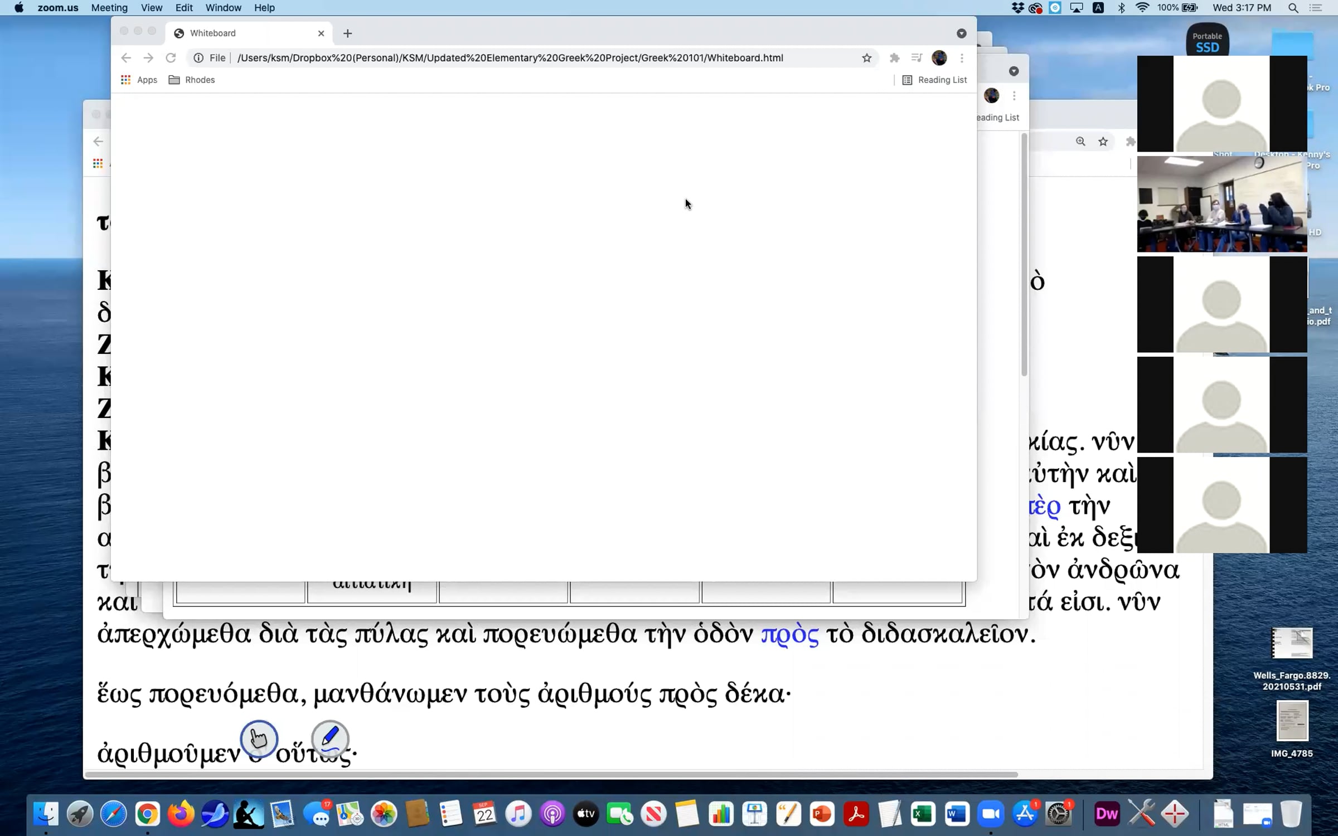
Task: Select Wells_Fargo.8829.20210531.pdf on the desktop
Action: coord(1292,659)
